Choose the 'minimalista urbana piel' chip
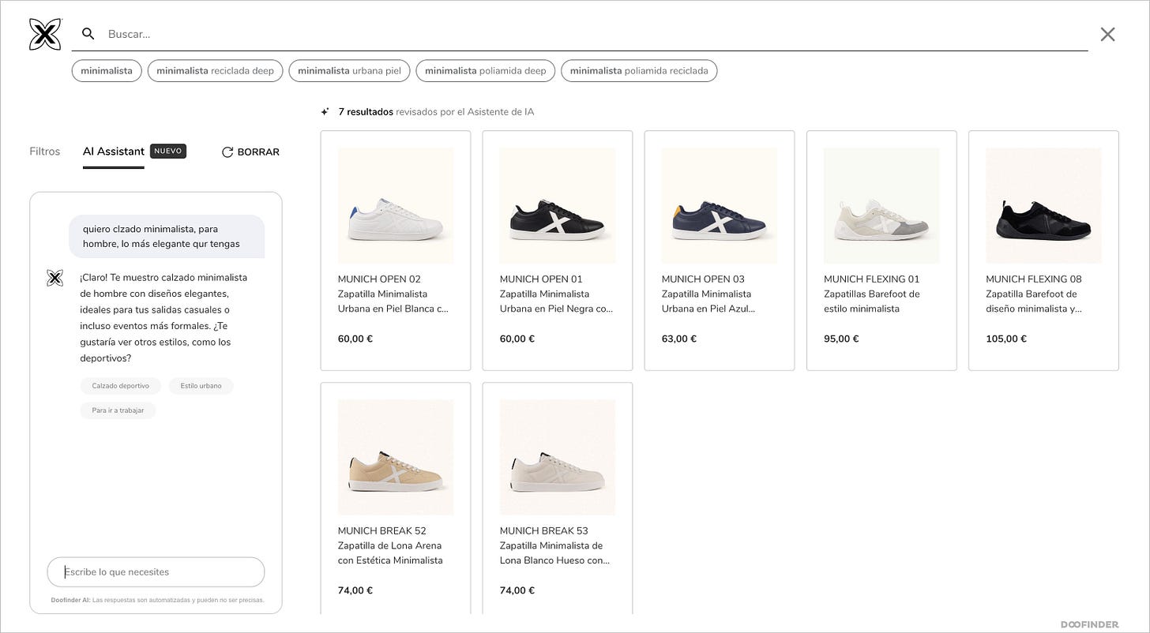 click(x=349, y=71)
